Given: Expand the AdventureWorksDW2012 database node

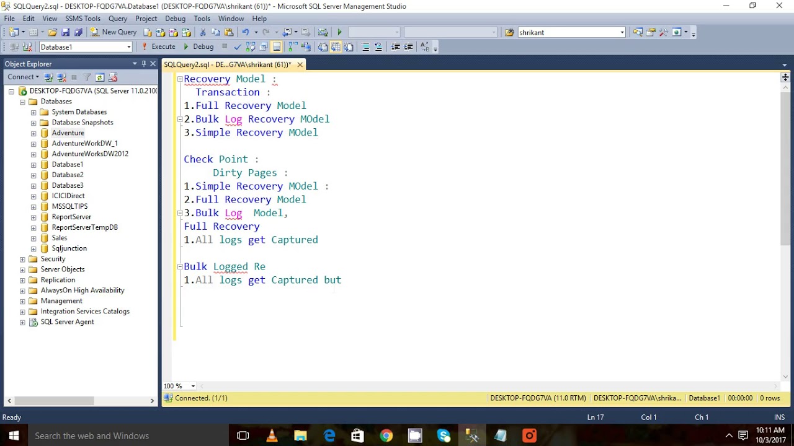Looking at the screenshot, I should tap(33, 154).
